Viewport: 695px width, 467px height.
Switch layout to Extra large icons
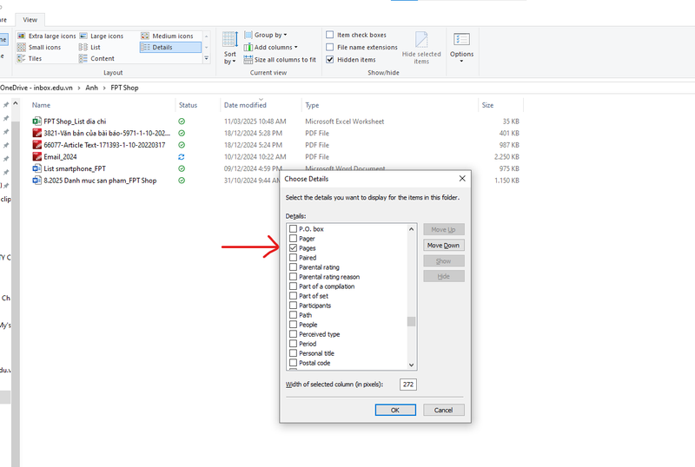[x=47, y=36]
